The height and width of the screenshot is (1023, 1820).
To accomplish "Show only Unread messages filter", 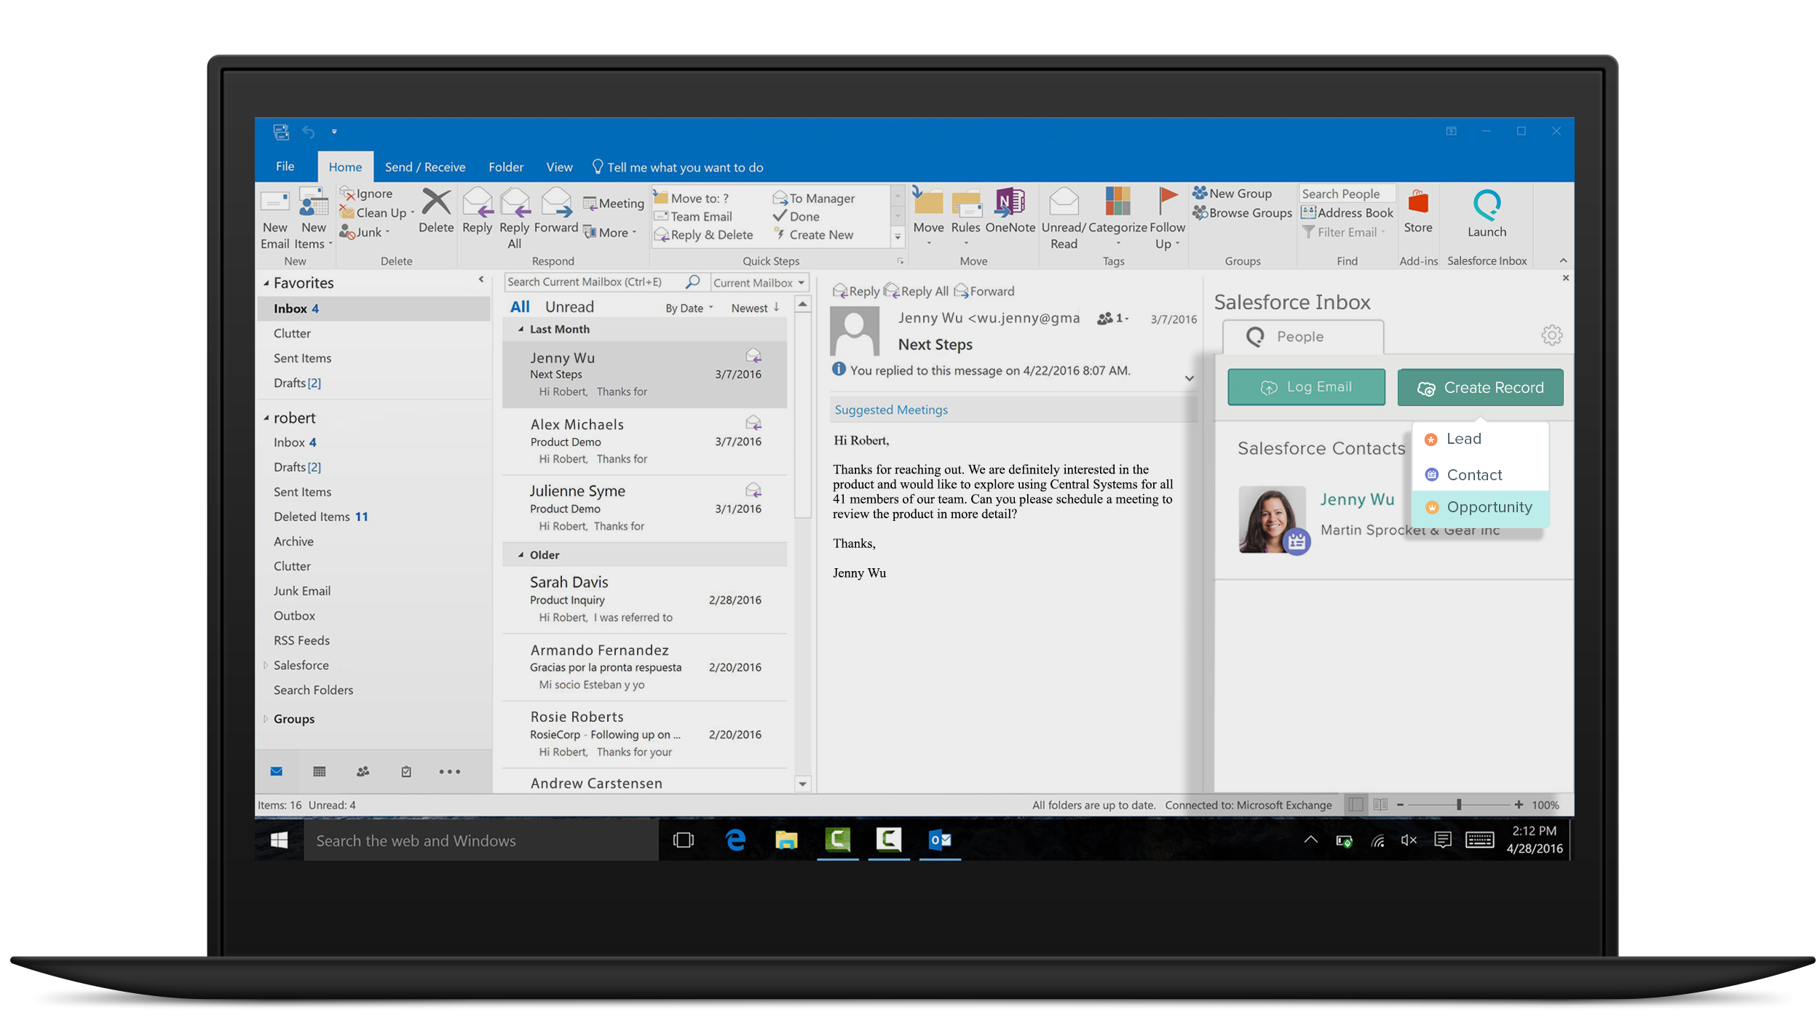I will pyautogui.click(x=569, y=307).
